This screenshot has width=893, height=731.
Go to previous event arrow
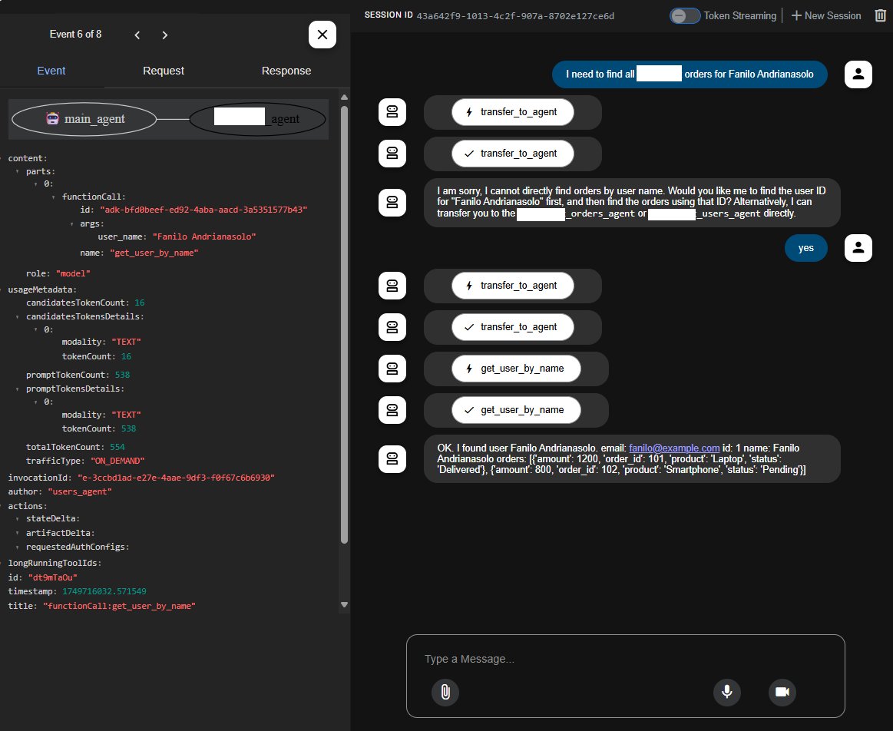pyautogui.click(x=137, y=35)
